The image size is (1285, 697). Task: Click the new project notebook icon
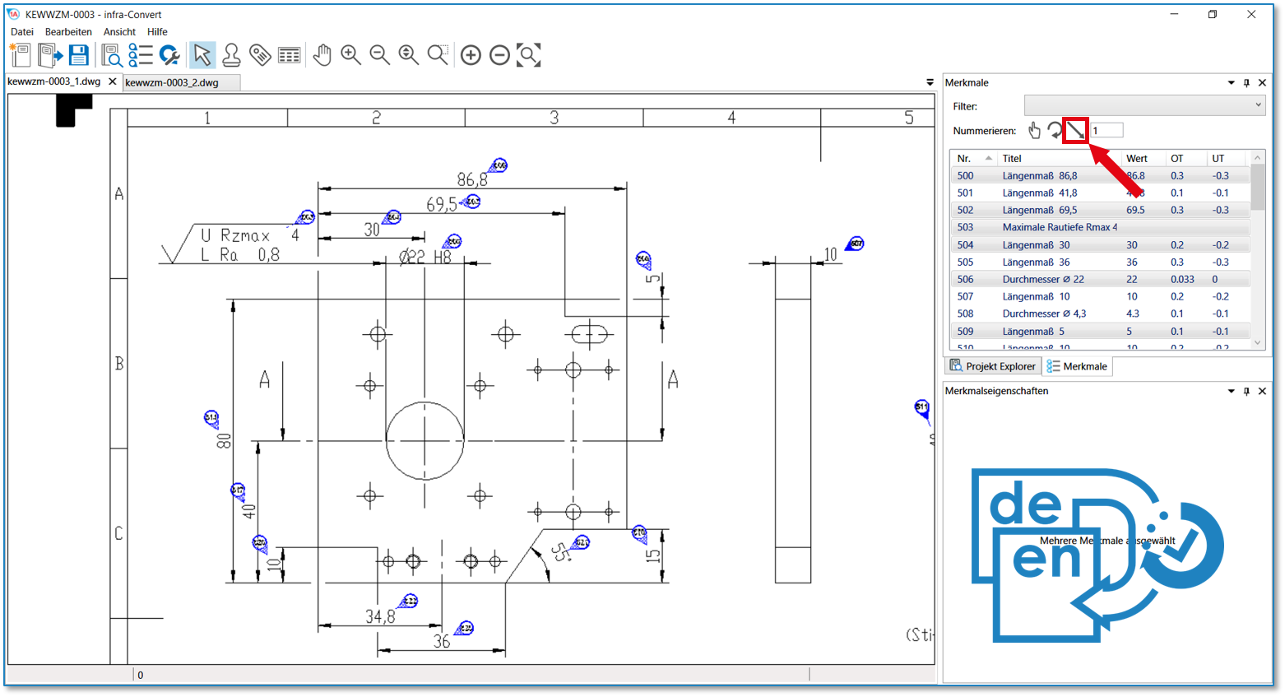pyautogui.click(x=20, y=55)
